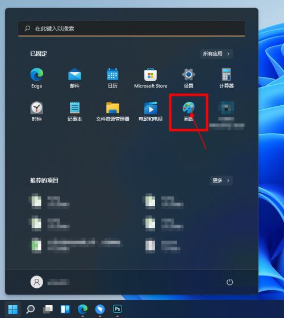Open Settings (设置) gear app
The height and width of the screenshot is (318, 284).
click(x=189, y=79)
